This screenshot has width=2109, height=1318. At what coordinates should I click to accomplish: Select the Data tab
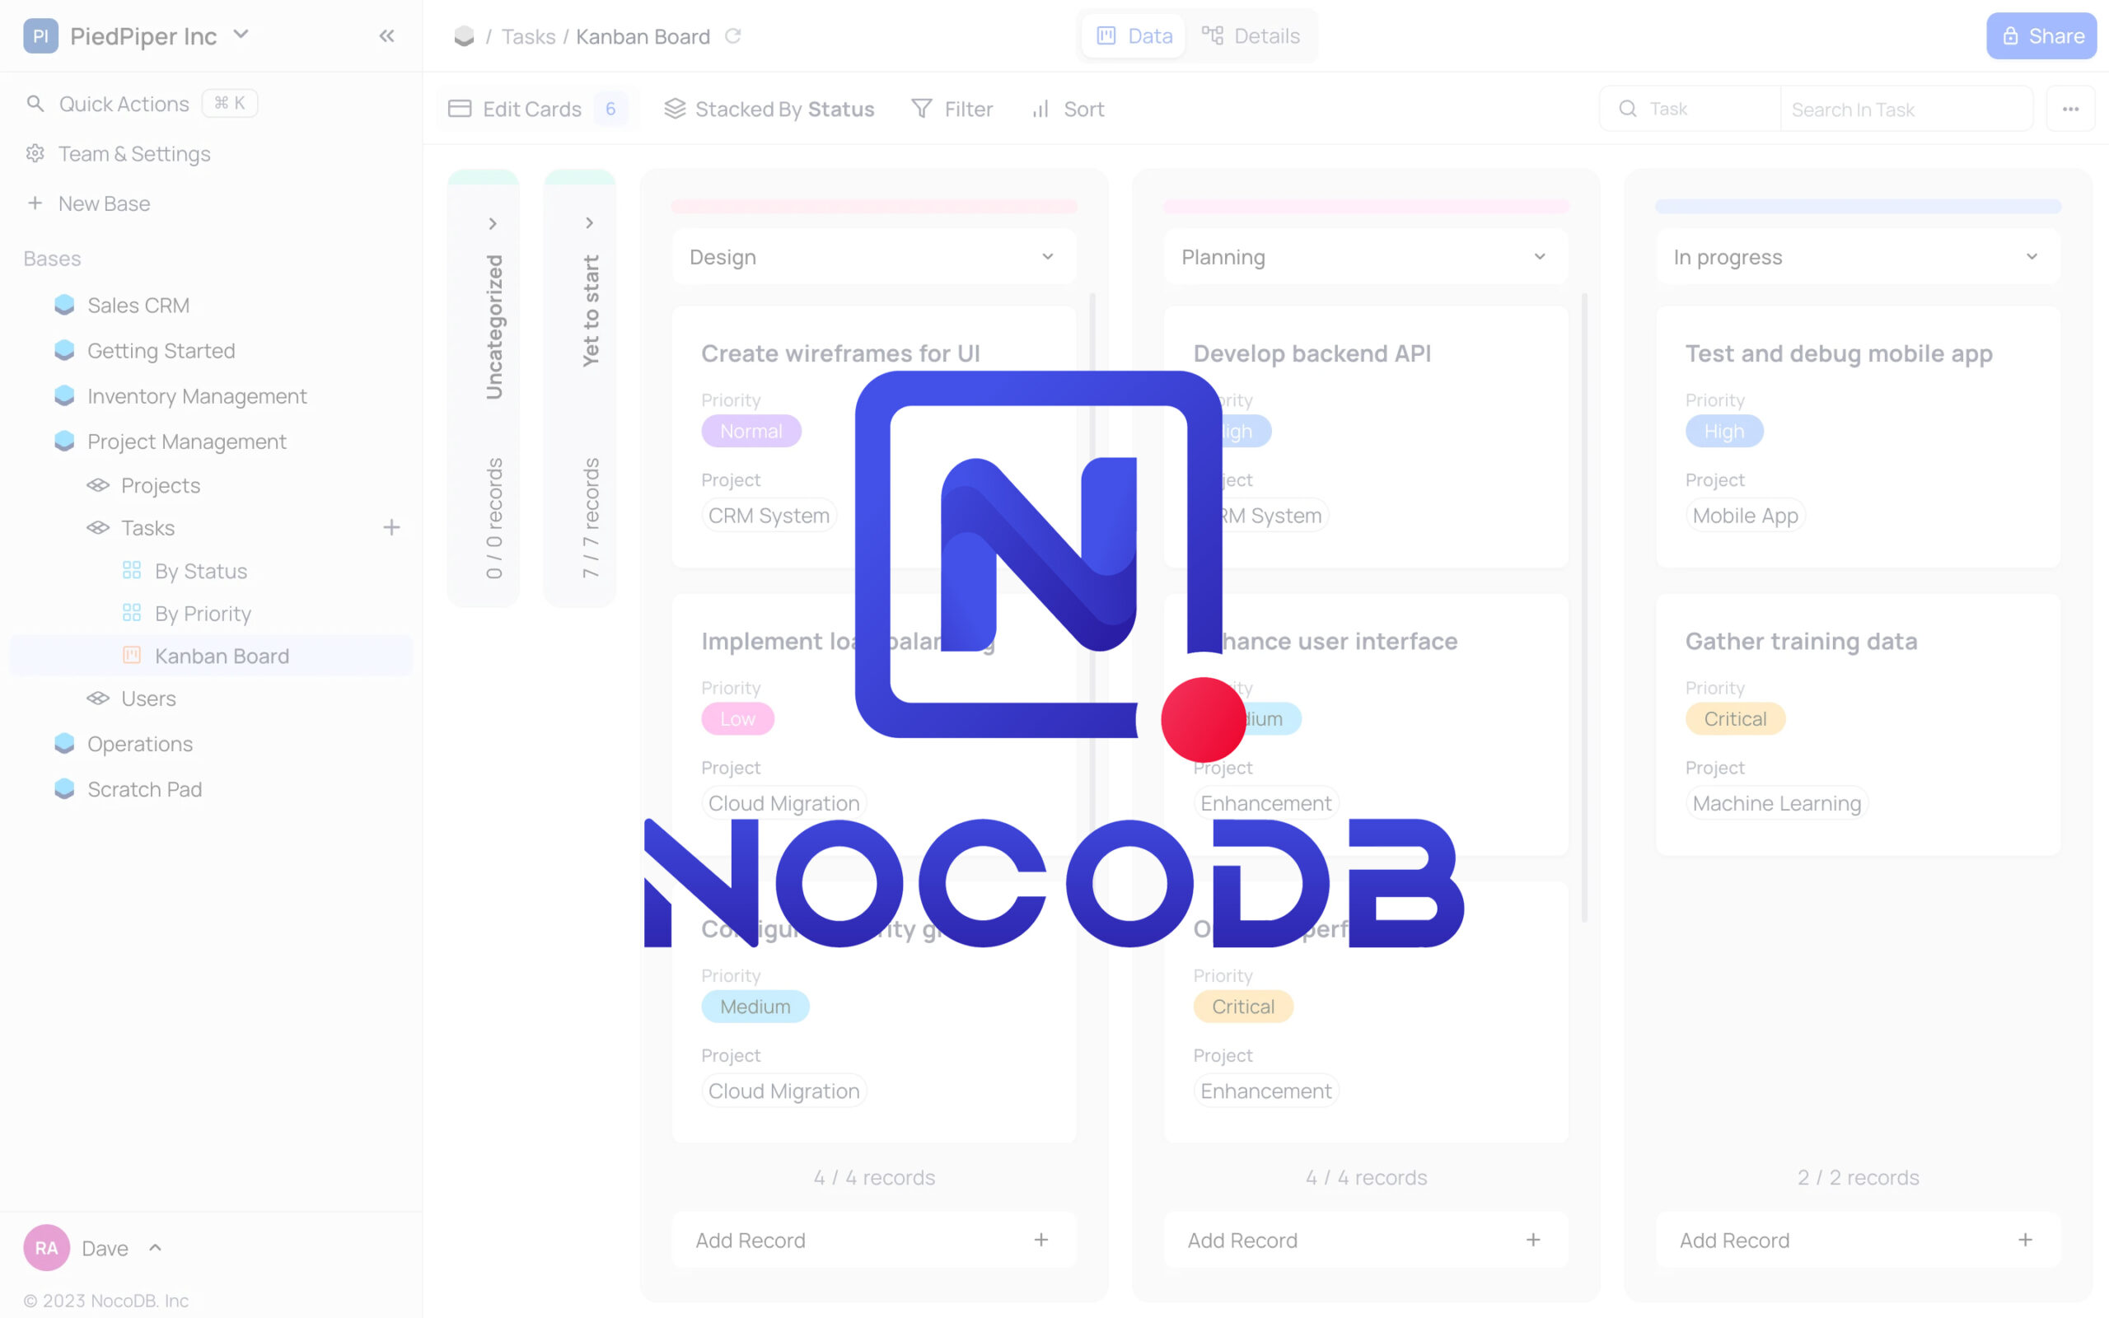[x=1133, y=35]
